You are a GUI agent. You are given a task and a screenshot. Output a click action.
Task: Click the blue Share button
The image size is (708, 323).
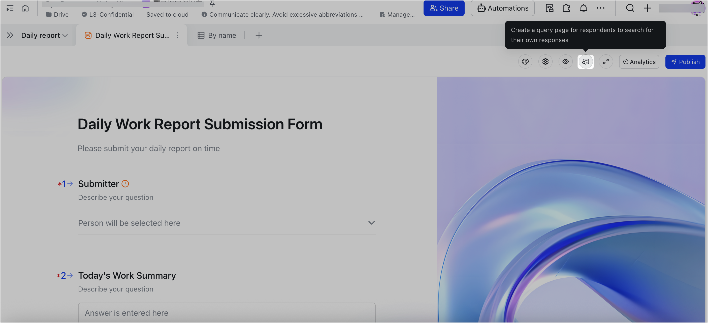(x=444, y=8)
